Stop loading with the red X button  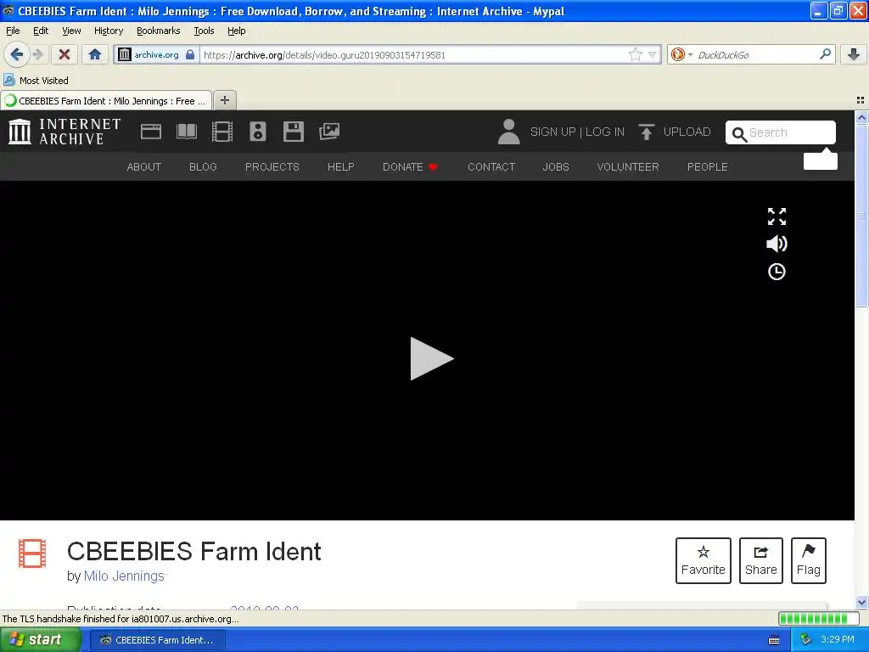tap(64, 54)
